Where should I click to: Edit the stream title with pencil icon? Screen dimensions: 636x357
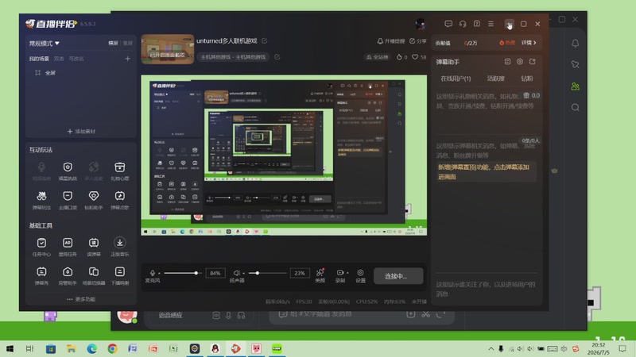pos(265,41)
